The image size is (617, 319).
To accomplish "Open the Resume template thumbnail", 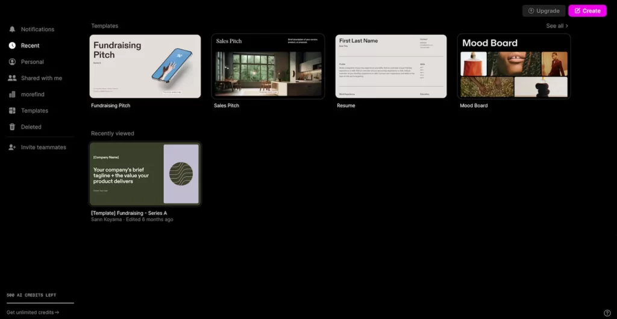I will (390, 66).
